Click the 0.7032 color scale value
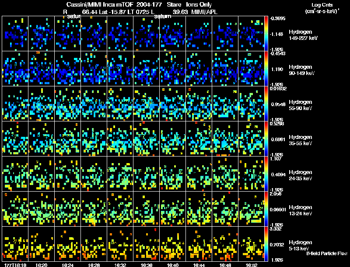The height and width of the screenshot is (267, 350). tap(277, 245)
